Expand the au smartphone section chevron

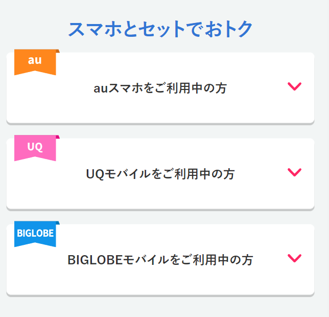click(294, 86)
